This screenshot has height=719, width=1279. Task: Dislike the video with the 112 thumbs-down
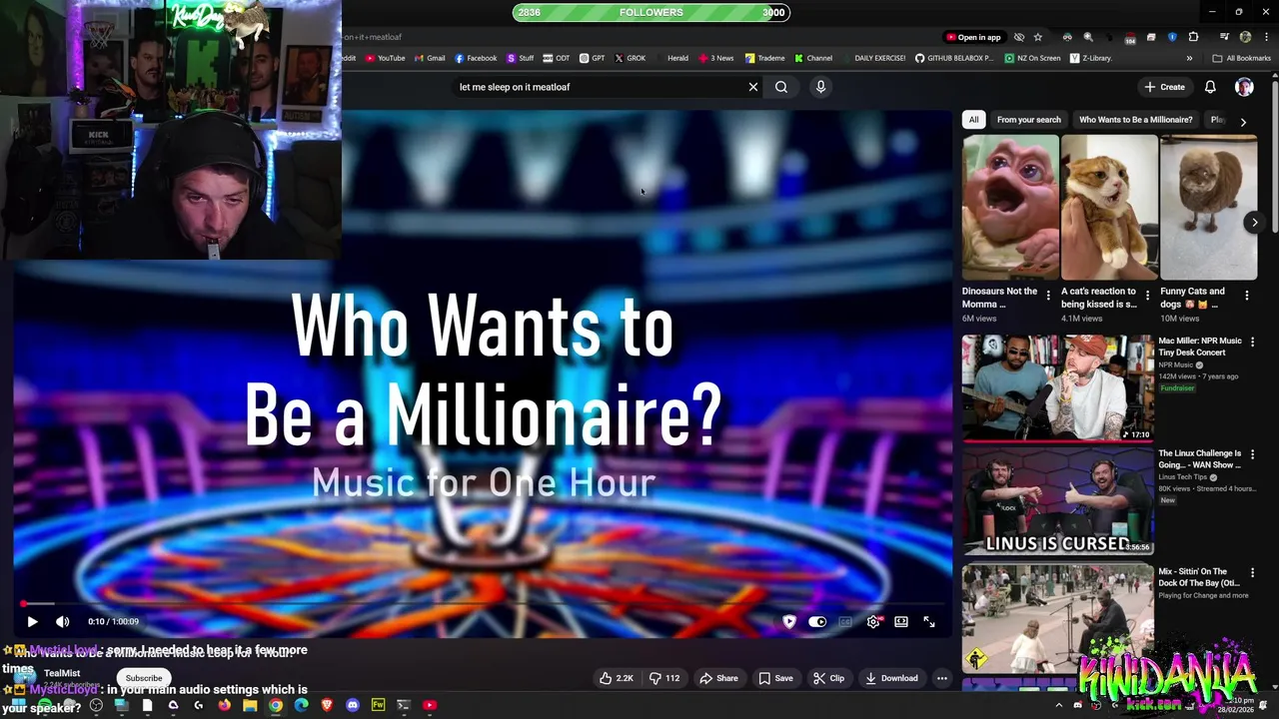664,678
